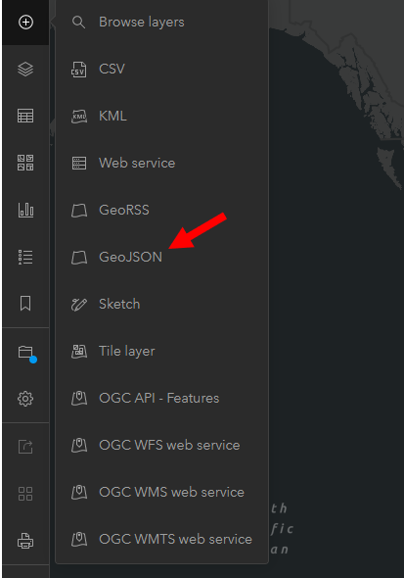Open the Tables icon in sidebar

(x=25, y=116)
